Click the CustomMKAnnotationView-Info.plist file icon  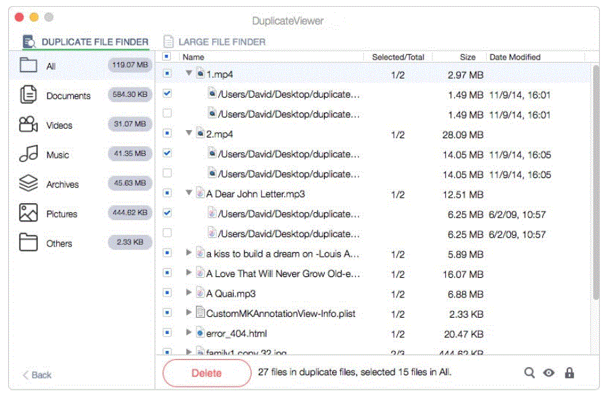[x=200, y=312]
